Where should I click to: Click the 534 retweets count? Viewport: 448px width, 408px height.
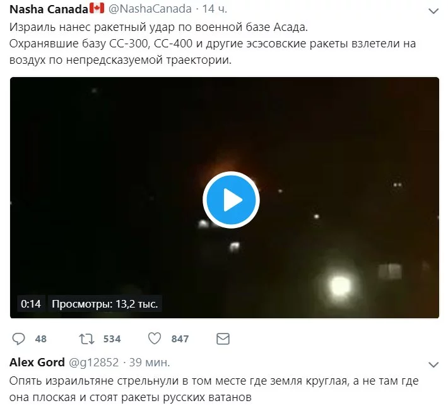coord(112,339)
